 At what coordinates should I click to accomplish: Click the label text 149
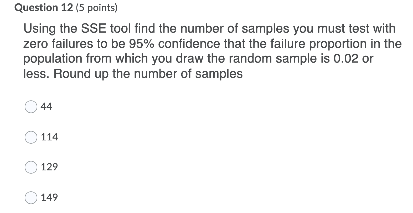click(x=49, y=197)
